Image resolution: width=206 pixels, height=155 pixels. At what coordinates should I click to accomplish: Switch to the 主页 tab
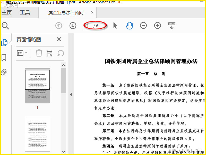point(7,13)
